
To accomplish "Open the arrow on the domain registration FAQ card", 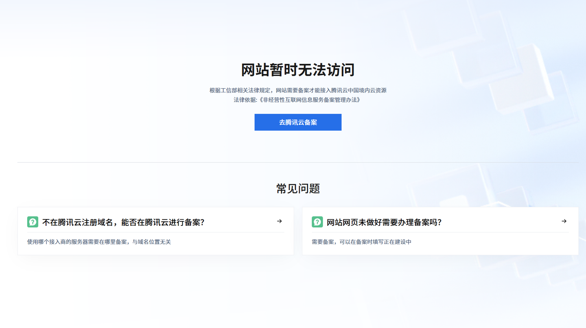I will pos(279,221).
